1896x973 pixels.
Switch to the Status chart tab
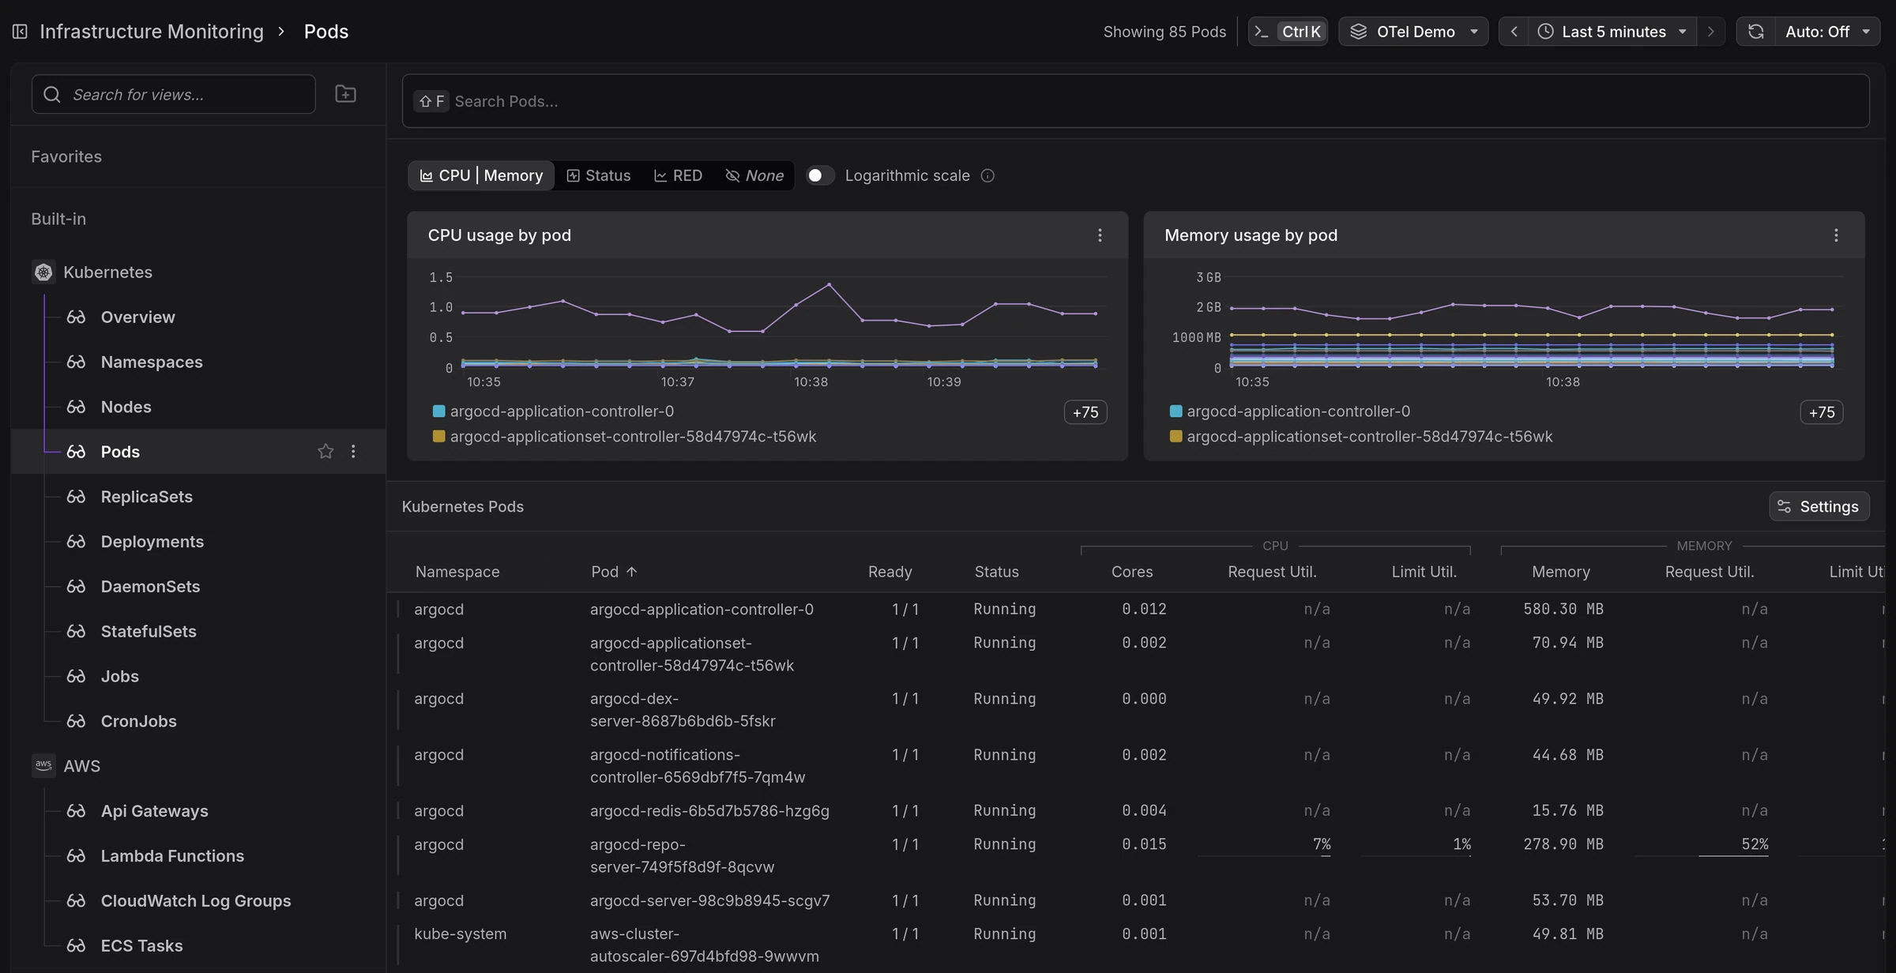[x=599, y=175]
